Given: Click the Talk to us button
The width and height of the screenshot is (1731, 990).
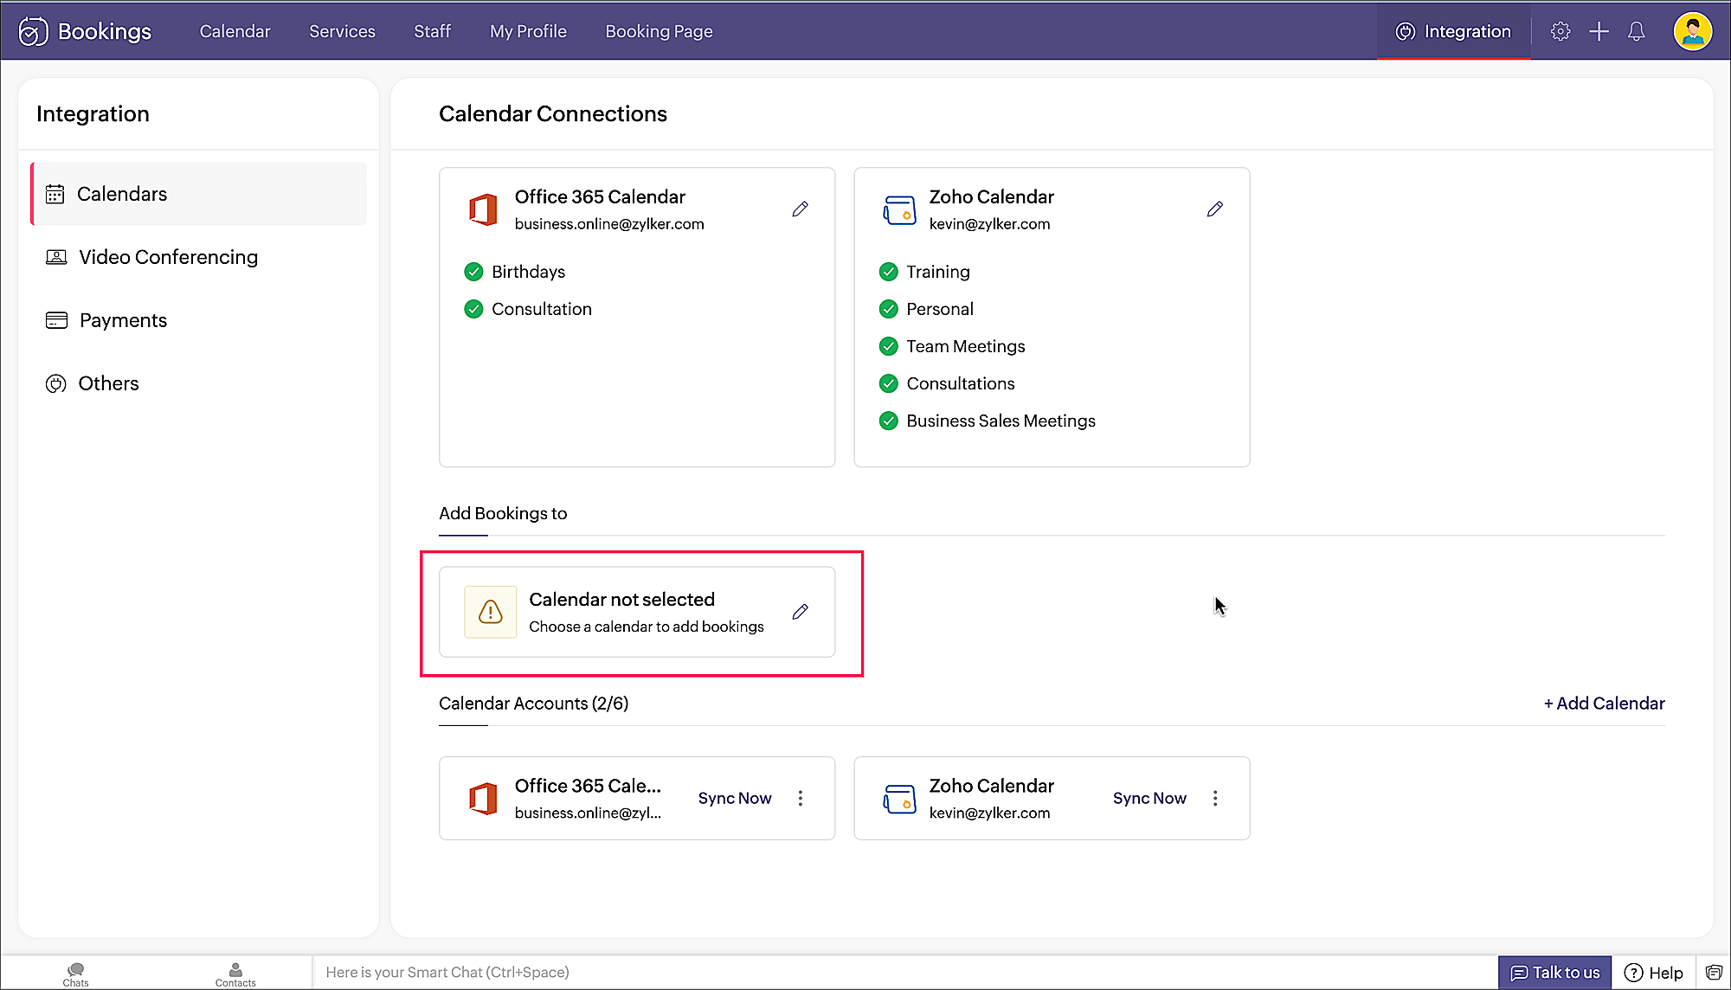Looking at the screenshot, I should pos(1554,973).
